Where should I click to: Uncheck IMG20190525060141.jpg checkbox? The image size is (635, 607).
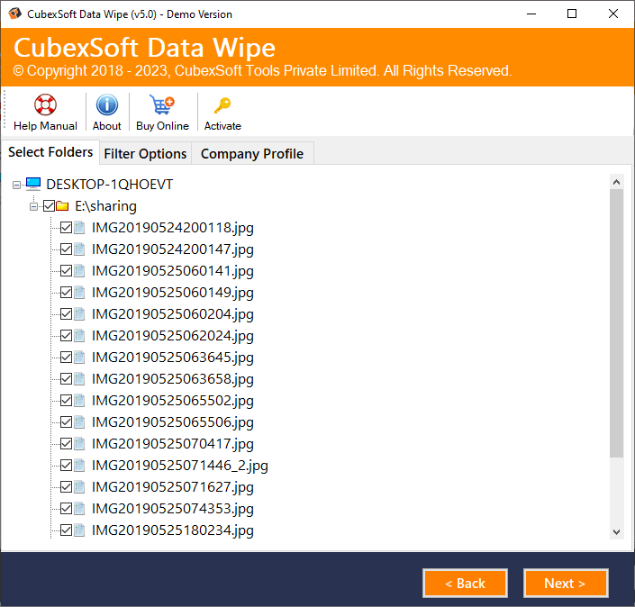point(66,271)
